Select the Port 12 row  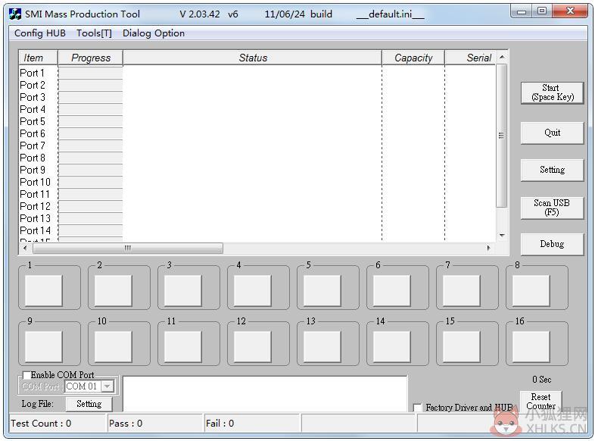click(x=257, y=206)
